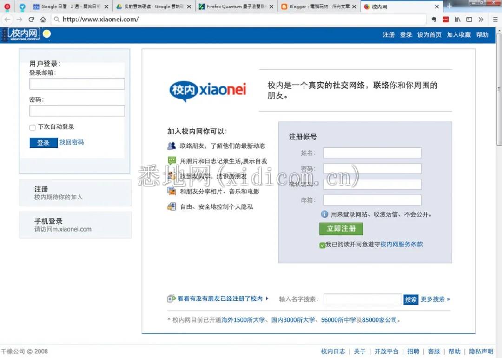Click the yellow moon icon beside logo
Screen dimensions: 502x358
[x=47, y=33]
